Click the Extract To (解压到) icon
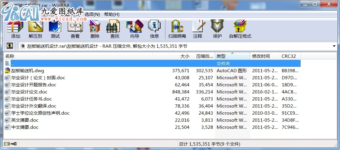Screen dimensions: 340x150 click(x=36, y=29)
